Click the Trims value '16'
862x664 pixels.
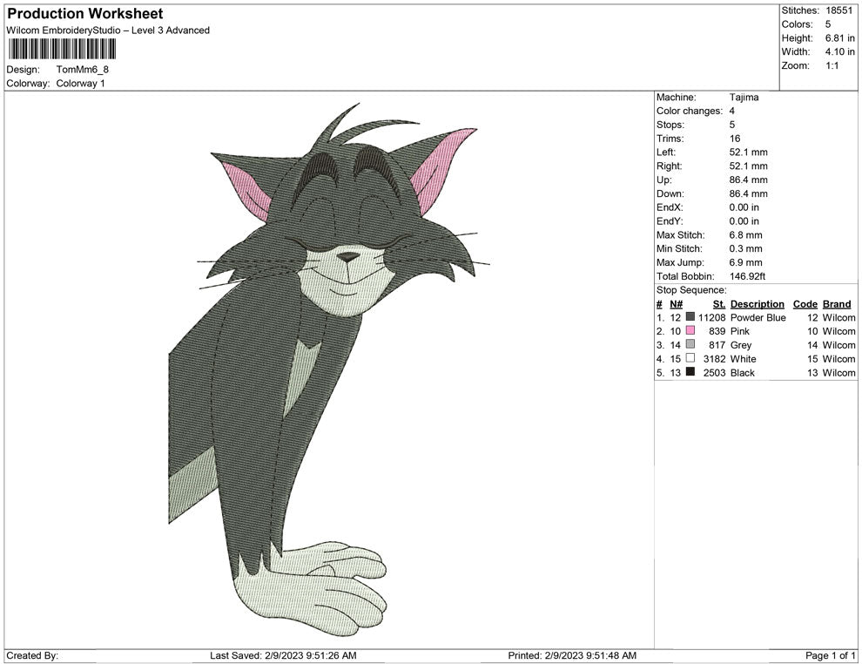[735, 138]
